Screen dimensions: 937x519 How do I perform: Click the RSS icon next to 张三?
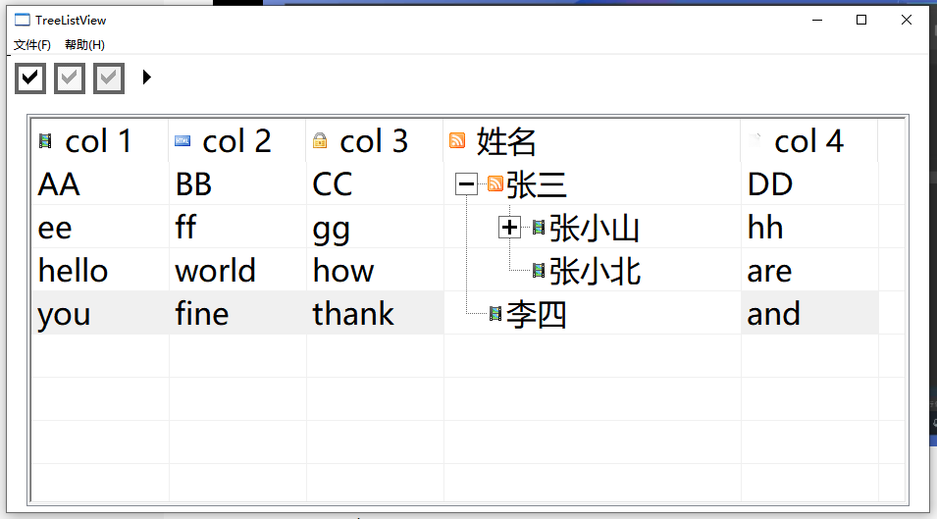[x=495, y=183]
